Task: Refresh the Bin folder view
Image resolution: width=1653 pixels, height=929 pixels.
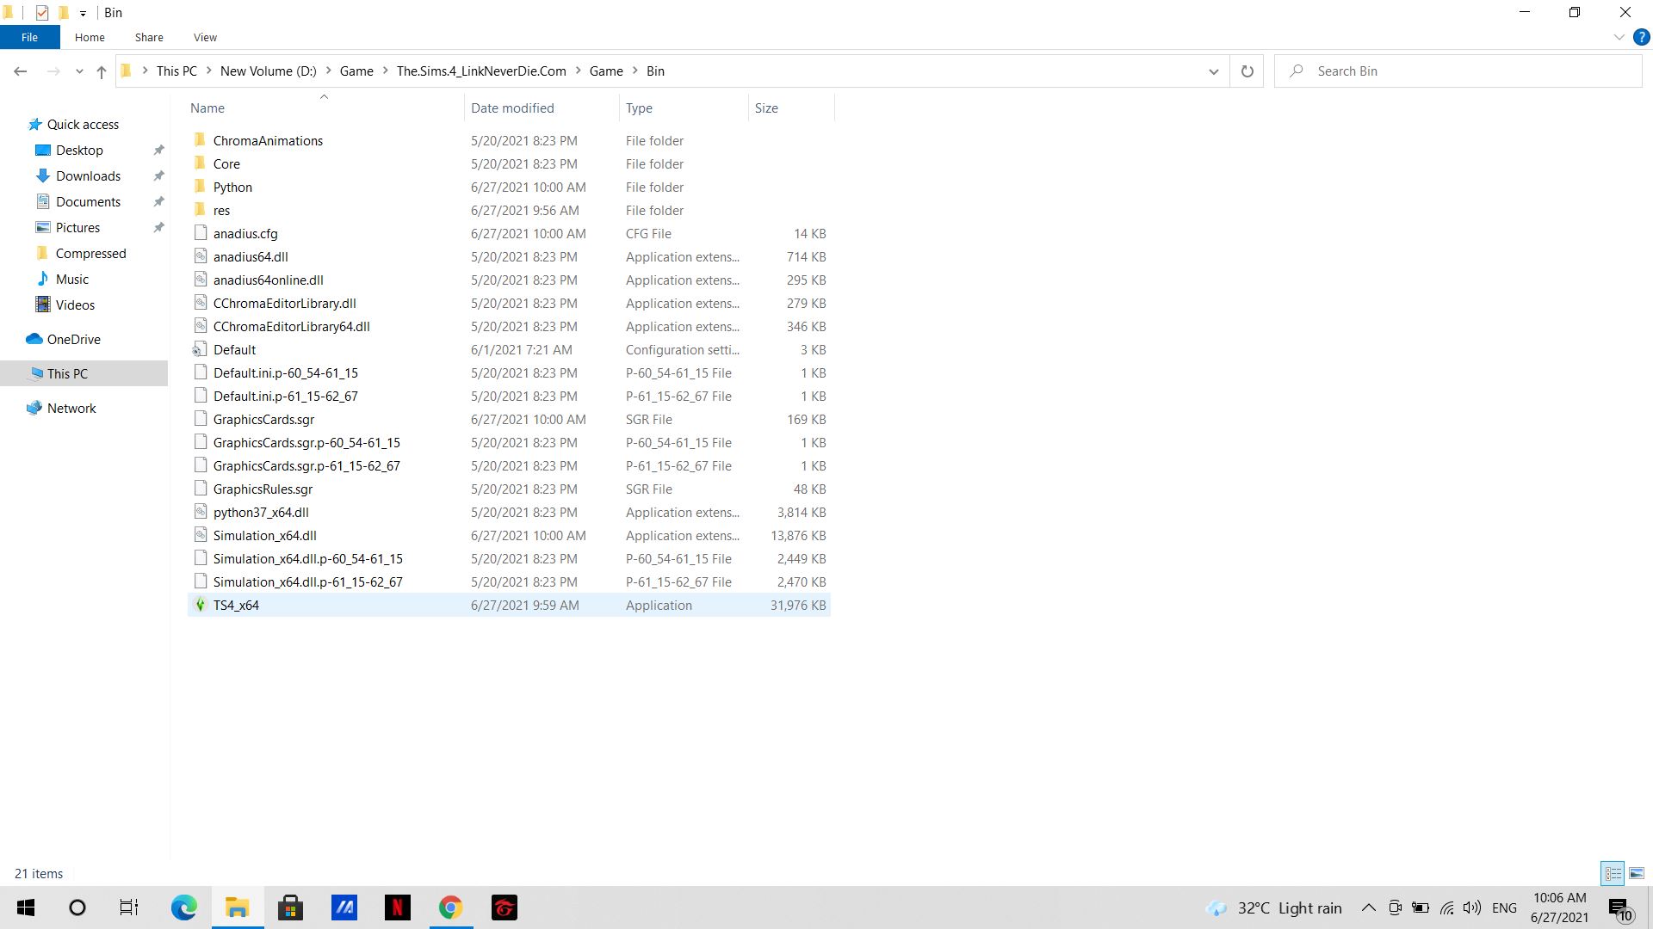Action: [1247, 71]
